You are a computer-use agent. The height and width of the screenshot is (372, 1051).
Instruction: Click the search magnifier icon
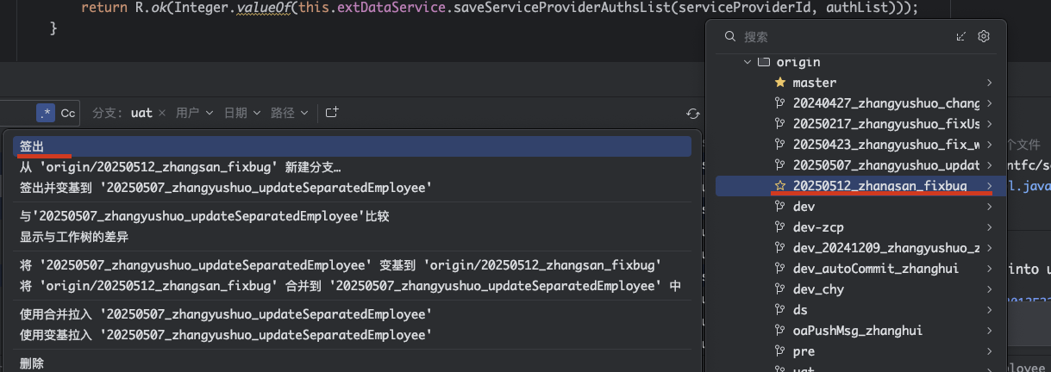730,37
